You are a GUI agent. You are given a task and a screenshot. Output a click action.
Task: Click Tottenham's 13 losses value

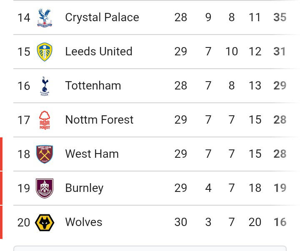coord(255,86)
